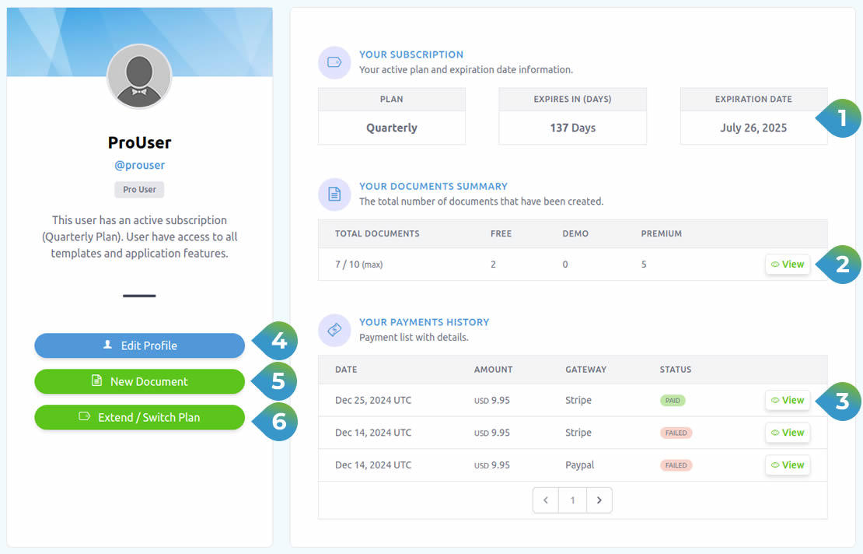This screenshot has width=863, height=554.
Task: View the failed Dec 14 Stripe payment
Action: [x=788, y=433]
